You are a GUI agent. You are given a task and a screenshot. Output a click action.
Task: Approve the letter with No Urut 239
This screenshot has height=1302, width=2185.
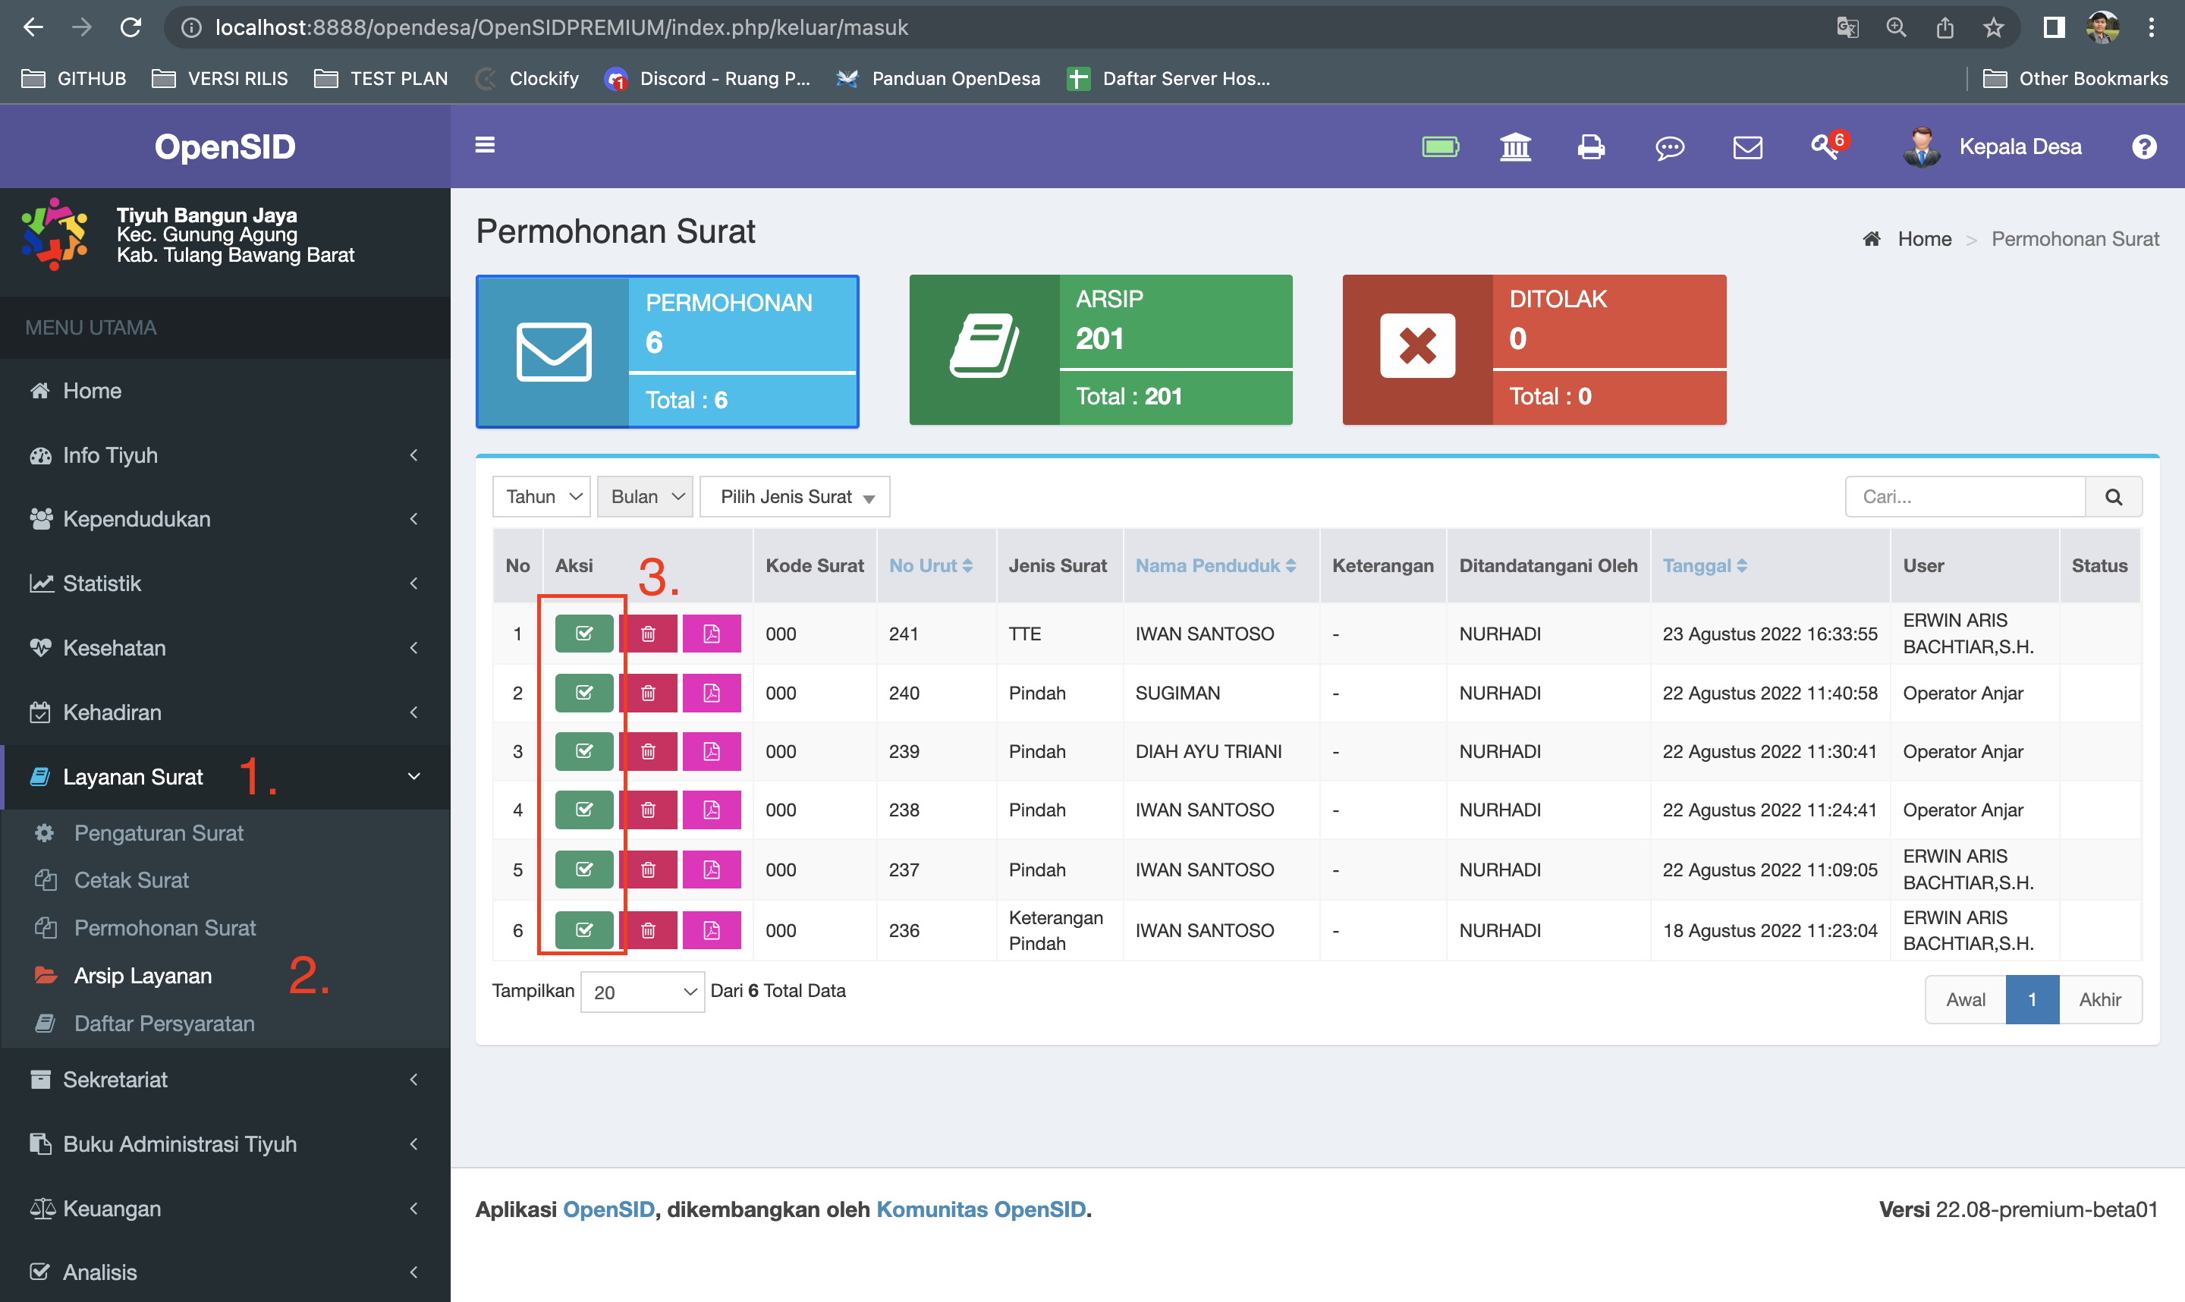click(x=584, y=752)
